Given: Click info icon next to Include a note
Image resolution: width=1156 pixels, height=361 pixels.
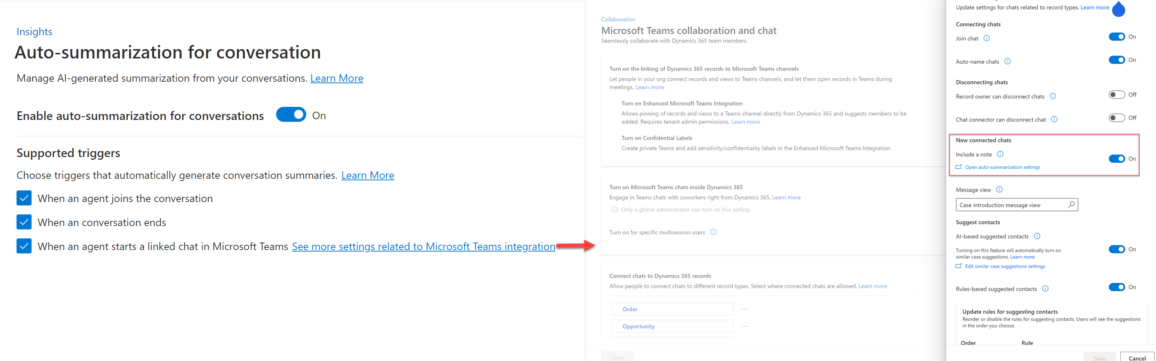Looking at the screenshot, I should click(x=1000, y=154).
